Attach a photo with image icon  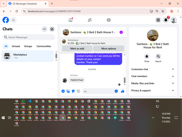(x=68, y=91)
